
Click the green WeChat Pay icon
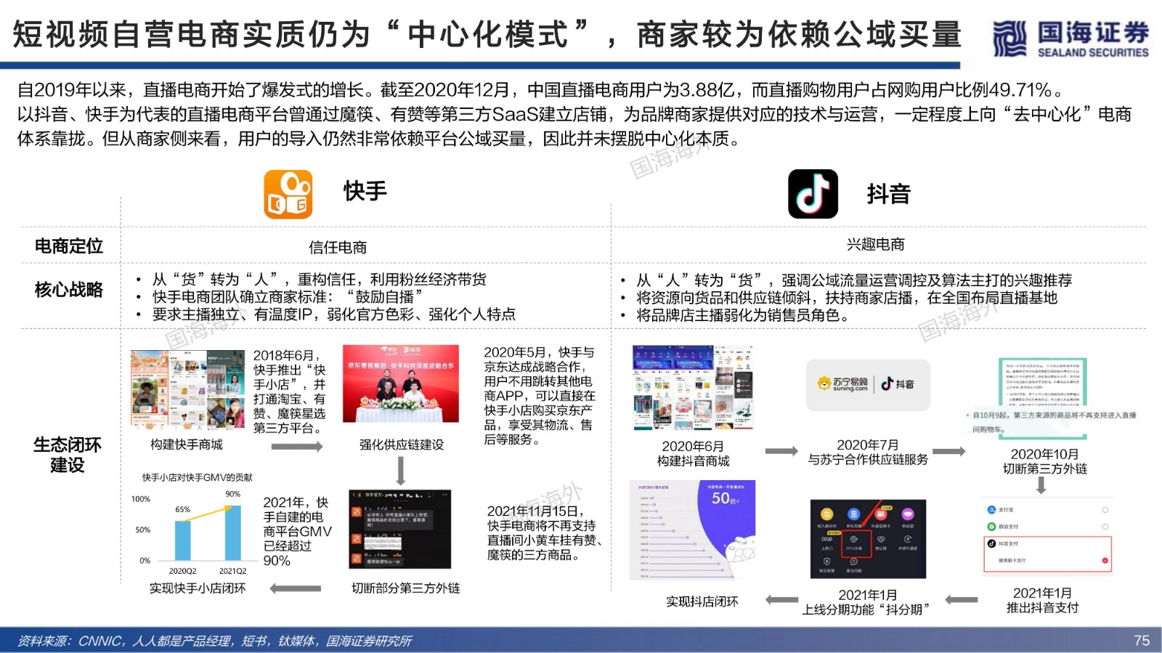point(991,527)
